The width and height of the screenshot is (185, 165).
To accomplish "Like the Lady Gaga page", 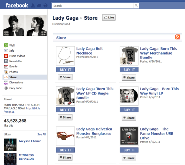I will (x=109, y=18).
